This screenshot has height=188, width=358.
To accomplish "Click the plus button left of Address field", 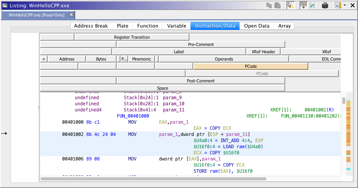I will point(44,59).
